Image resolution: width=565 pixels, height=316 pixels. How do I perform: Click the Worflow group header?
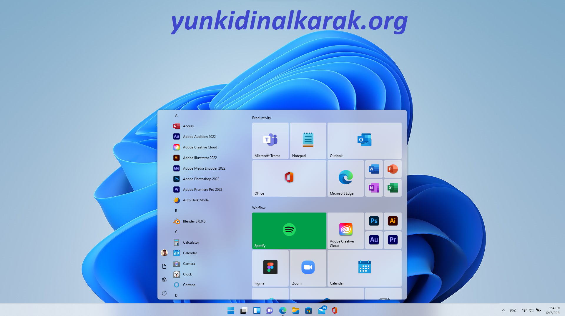pyautogui.click(x=259, y=208)
